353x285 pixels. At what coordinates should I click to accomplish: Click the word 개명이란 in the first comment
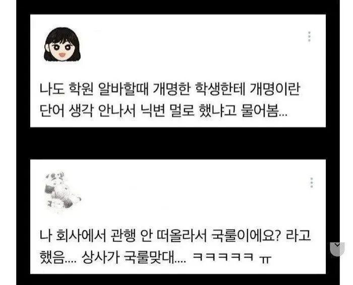275,89
